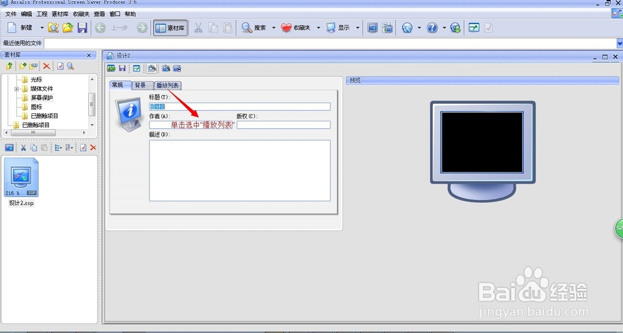This screenshot has width=623, height=333.
Task: Click the red X delete icon in file toolbar
Action: [93, 148]
